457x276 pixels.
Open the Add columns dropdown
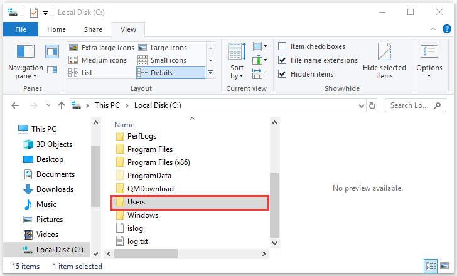click(260, 60)
